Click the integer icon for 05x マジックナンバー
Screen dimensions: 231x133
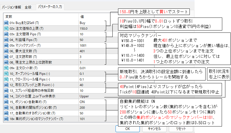[6, 45]
